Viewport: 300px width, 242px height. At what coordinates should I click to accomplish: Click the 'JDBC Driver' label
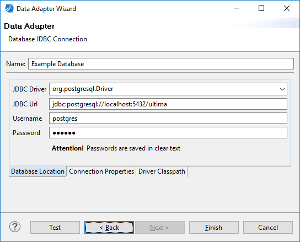[x=29, y=89]
